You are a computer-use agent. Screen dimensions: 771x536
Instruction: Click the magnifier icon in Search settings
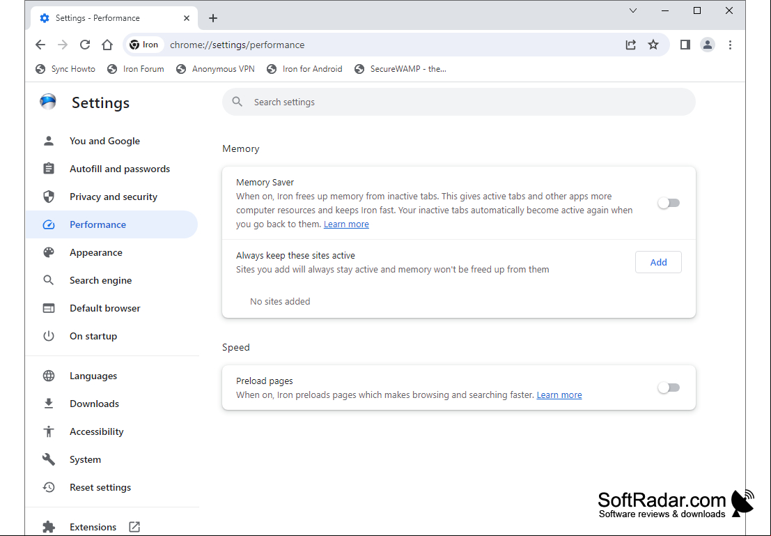click(237, 102)
